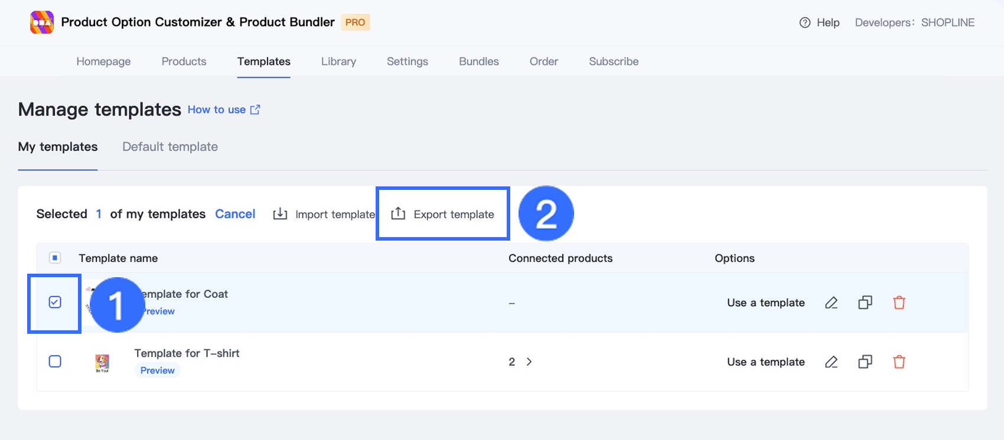This screenshot has width=1004, height=440.
Task: Click the Export template button
Action: pos(443,214)
